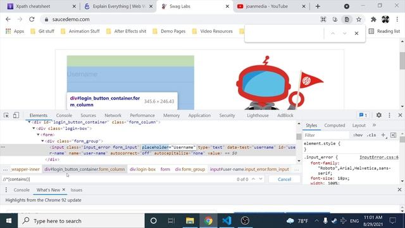Toggle the device toolbar emulation icon
405x228 pixels.
(16, 115)
